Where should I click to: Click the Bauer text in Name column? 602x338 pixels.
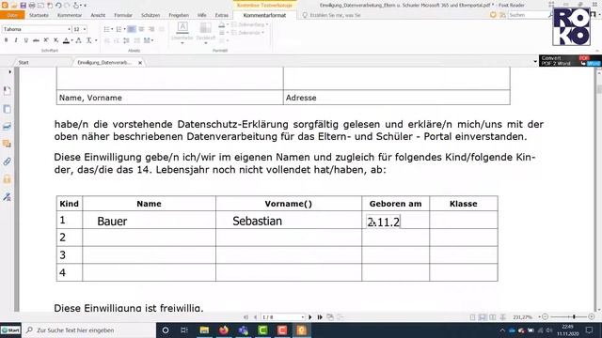tap(112, 222)
